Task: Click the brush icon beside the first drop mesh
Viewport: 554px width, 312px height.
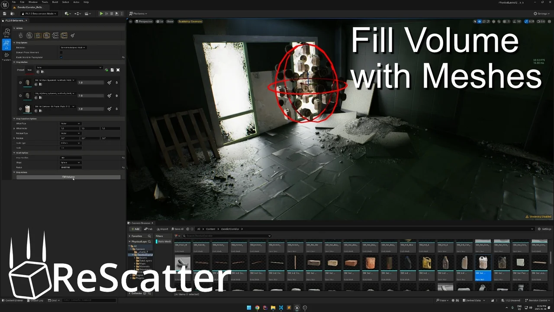Action: point(110,82)
